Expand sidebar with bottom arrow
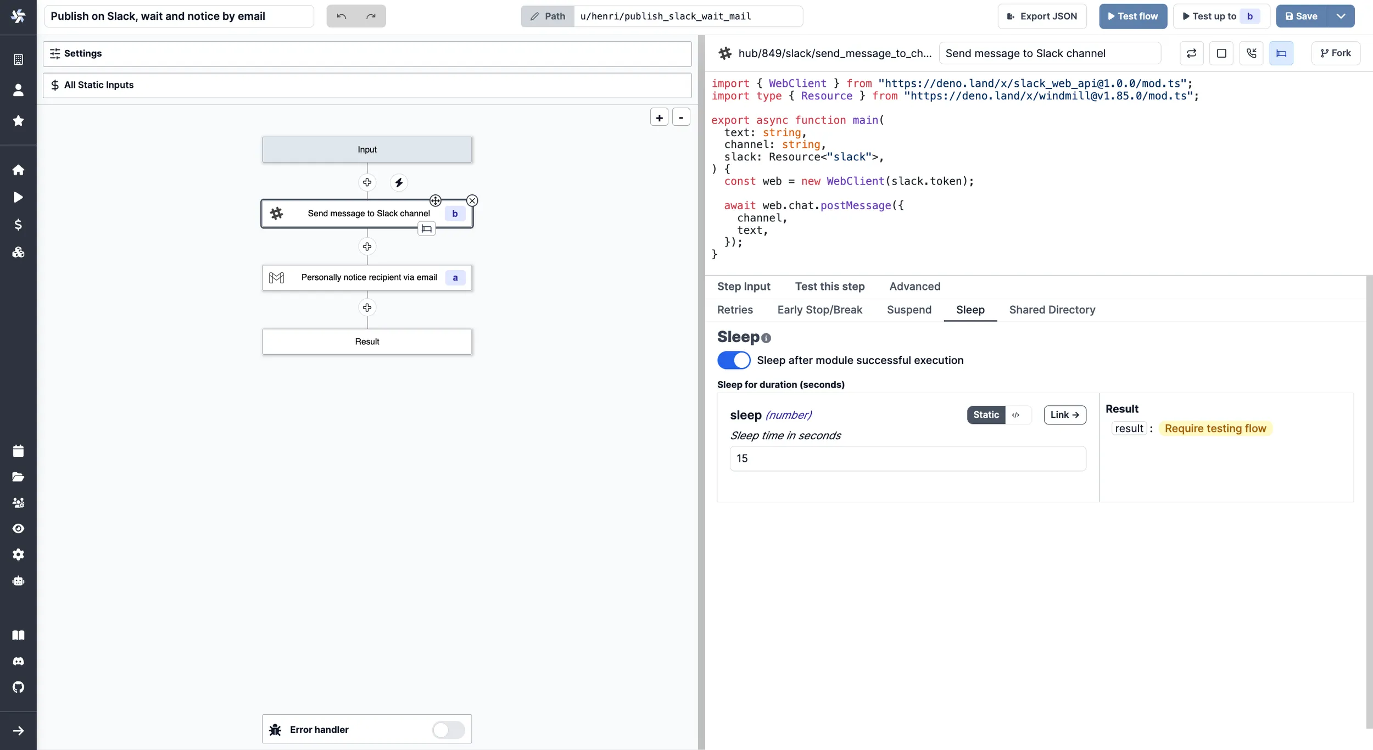Image resolution: width=1373 pixels, height=750 pixels. tap(18, 731)
